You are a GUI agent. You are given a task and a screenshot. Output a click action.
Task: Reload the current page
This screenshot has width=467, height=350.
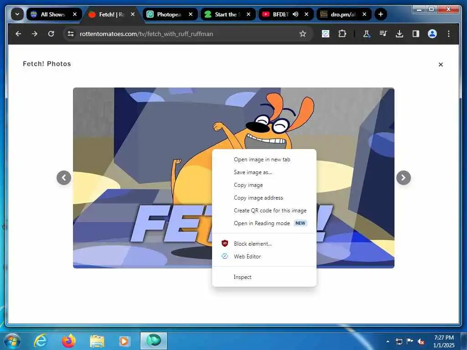51,34
